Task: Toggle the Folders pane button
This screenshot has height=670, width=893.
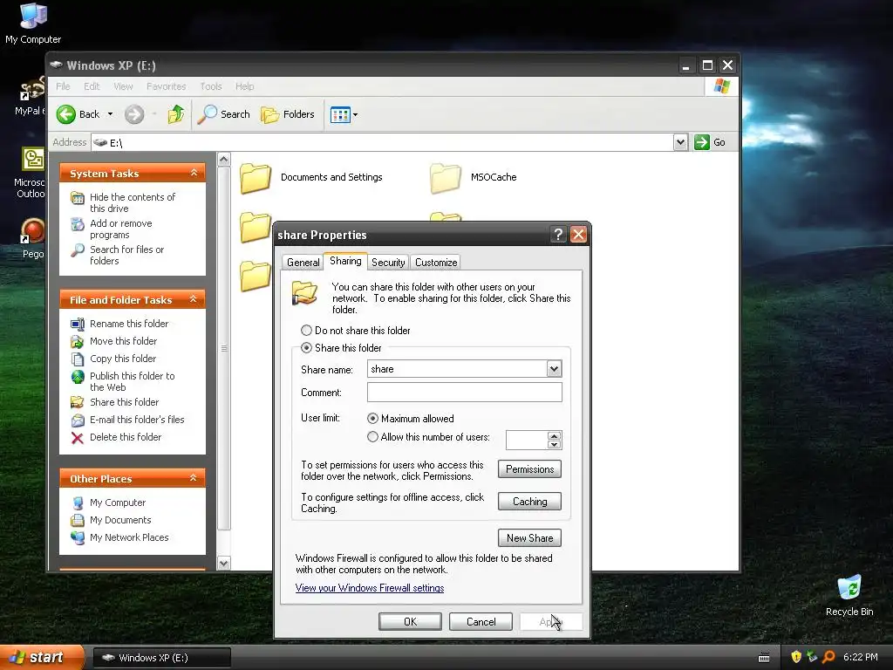Action: pos(288,114)
